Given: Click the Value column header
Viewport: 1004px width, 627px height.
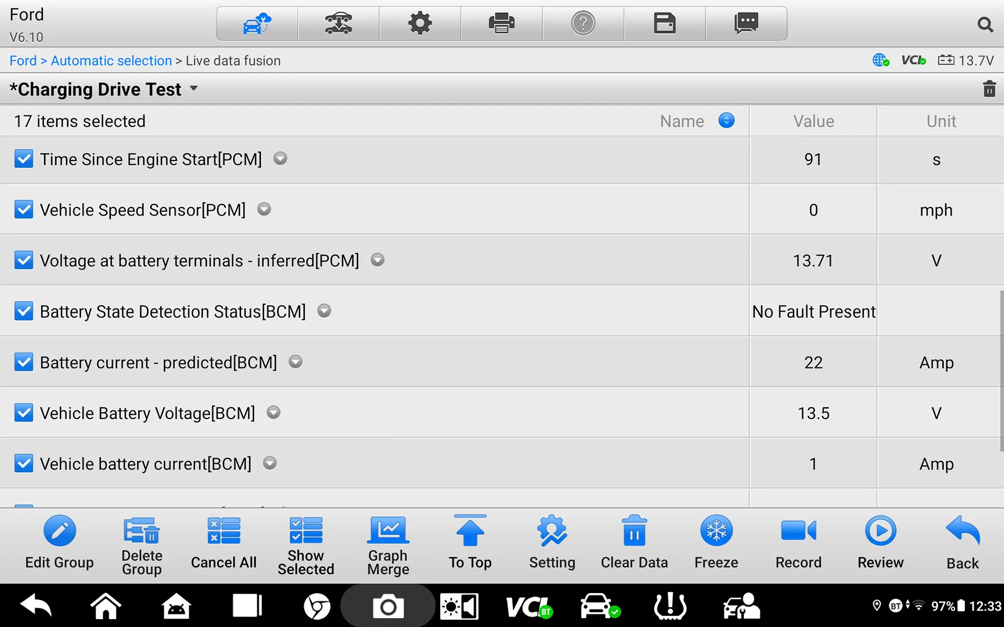Looking at the screenshot, I should tap(813, 121).
